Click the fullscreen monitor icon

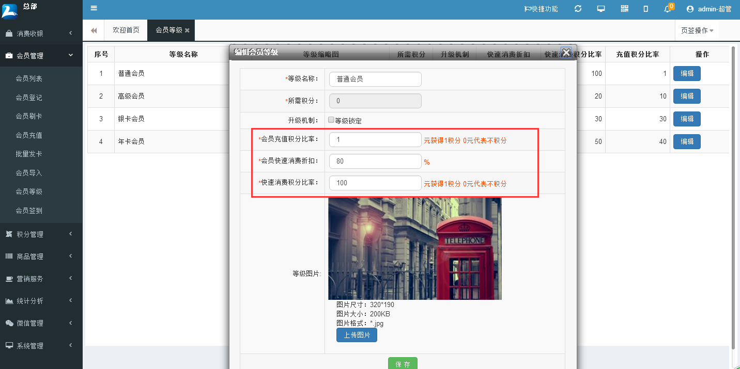click(x=601, y=8)
